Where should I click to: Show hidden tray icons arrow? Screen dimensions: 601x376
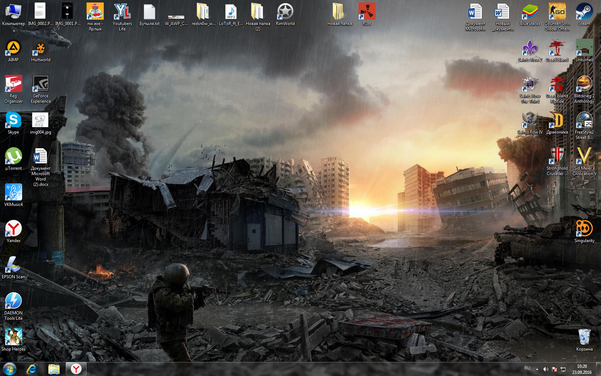[x=537, y=369]
